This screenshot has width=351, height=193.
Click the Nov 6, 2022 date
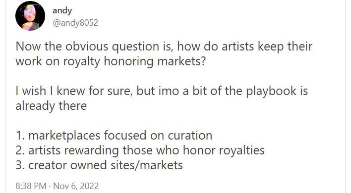76,186
